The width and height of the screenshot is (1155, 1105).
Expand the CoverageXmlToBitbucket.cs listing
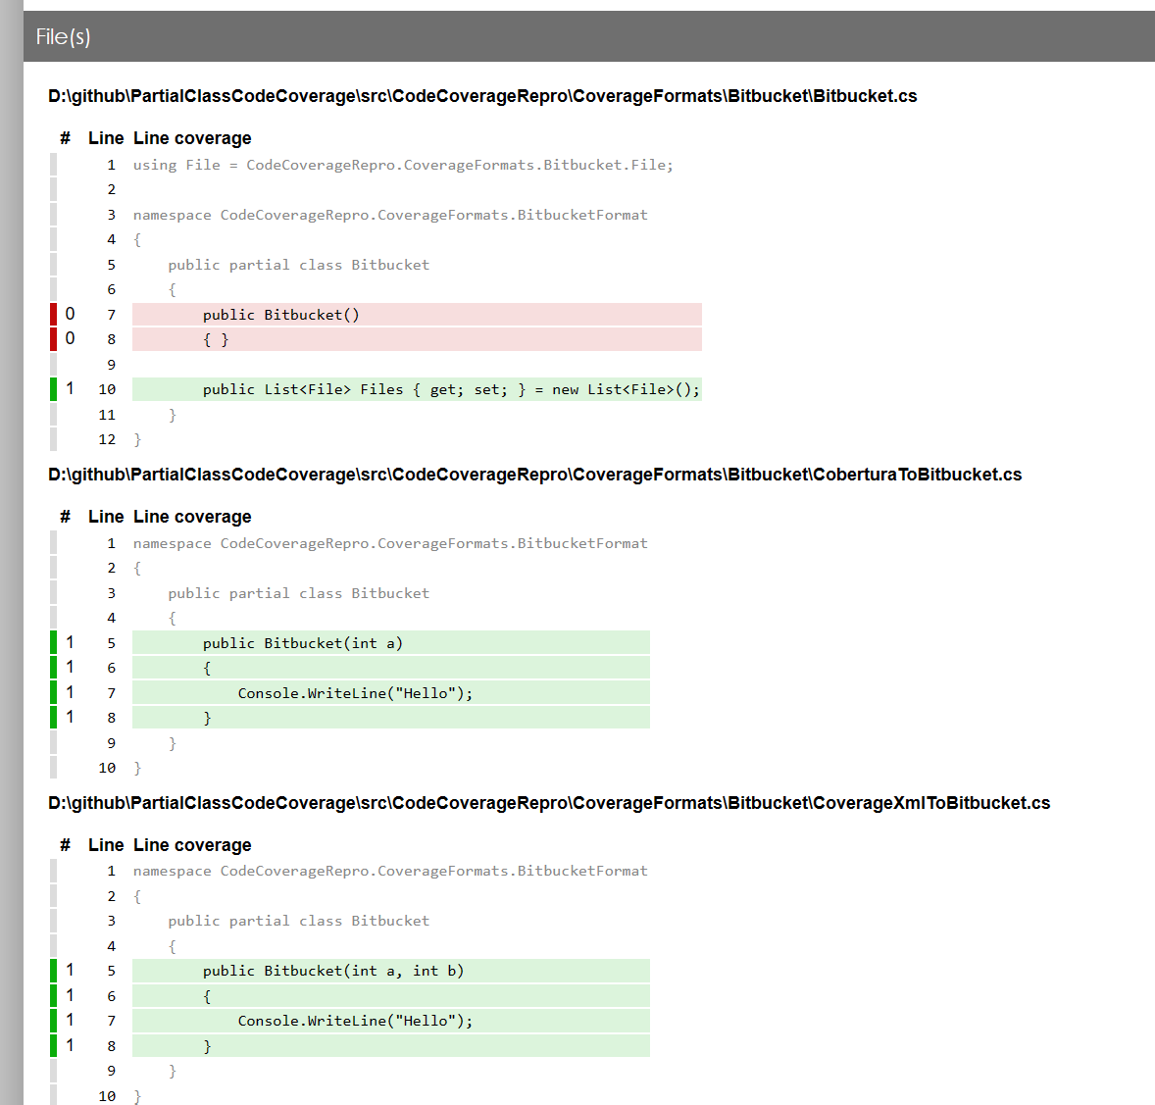pyautogui.click(x=547, y=802)
